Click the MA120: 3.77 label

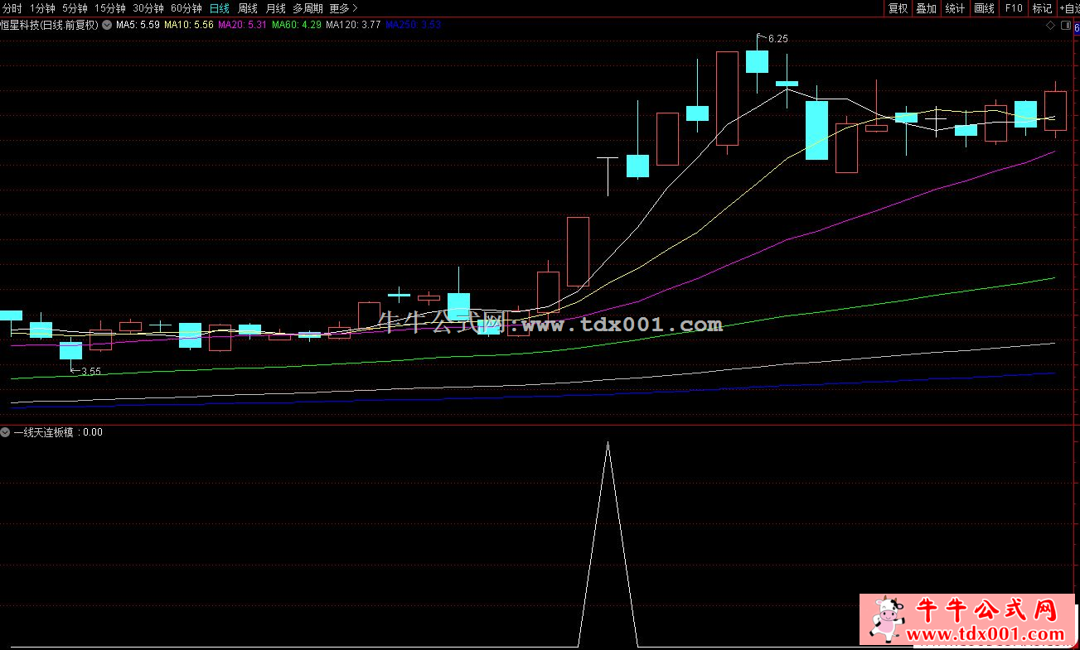[354, 25]
